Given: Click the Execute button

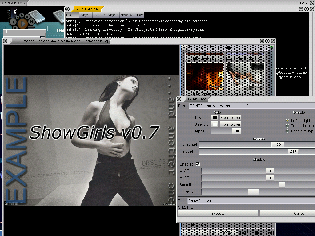Looking at the screenshot, I should [x=218, y=213].
